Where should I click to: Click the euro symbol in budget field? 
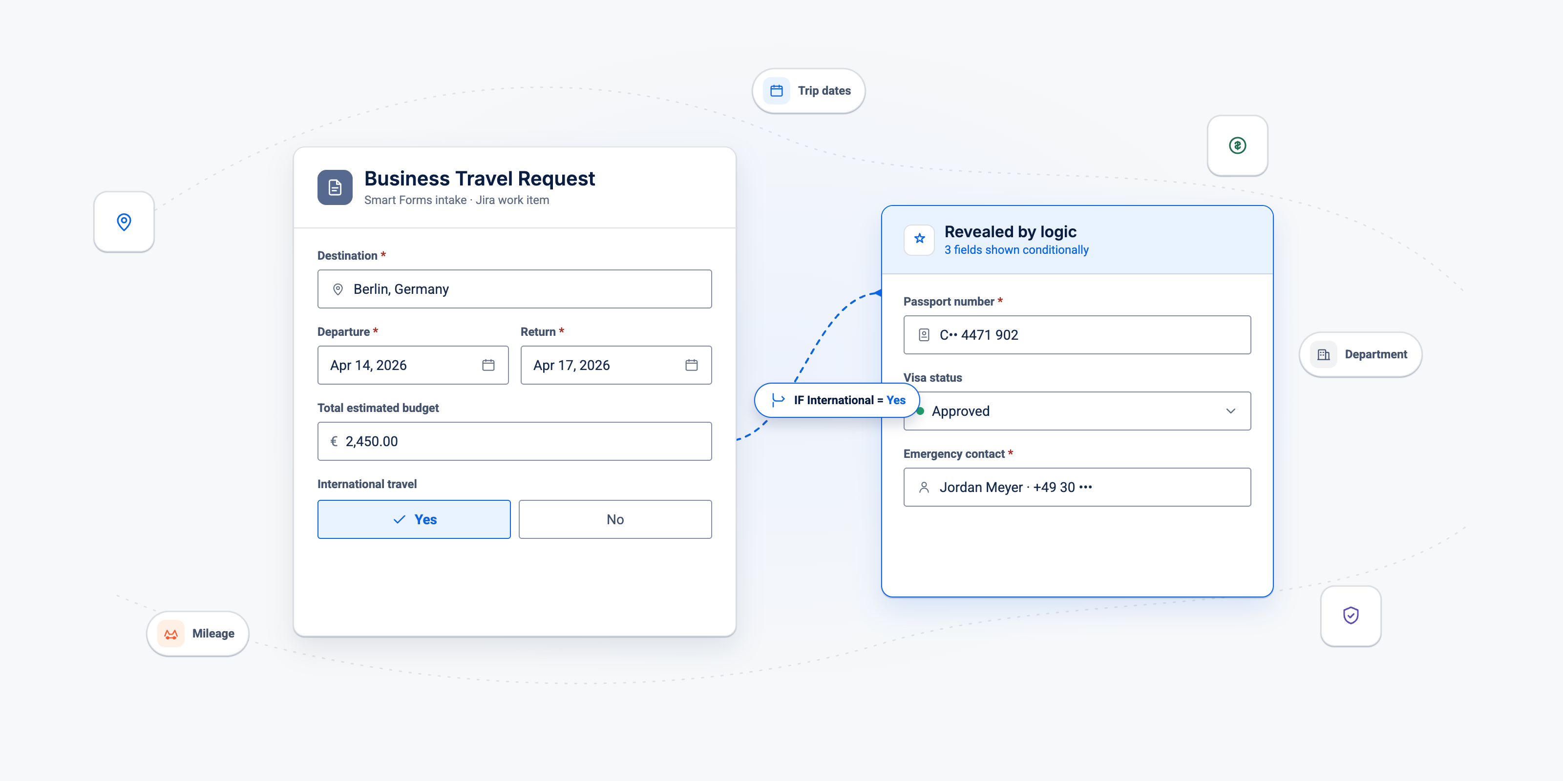pyautogui.click(x=334, y=441)
